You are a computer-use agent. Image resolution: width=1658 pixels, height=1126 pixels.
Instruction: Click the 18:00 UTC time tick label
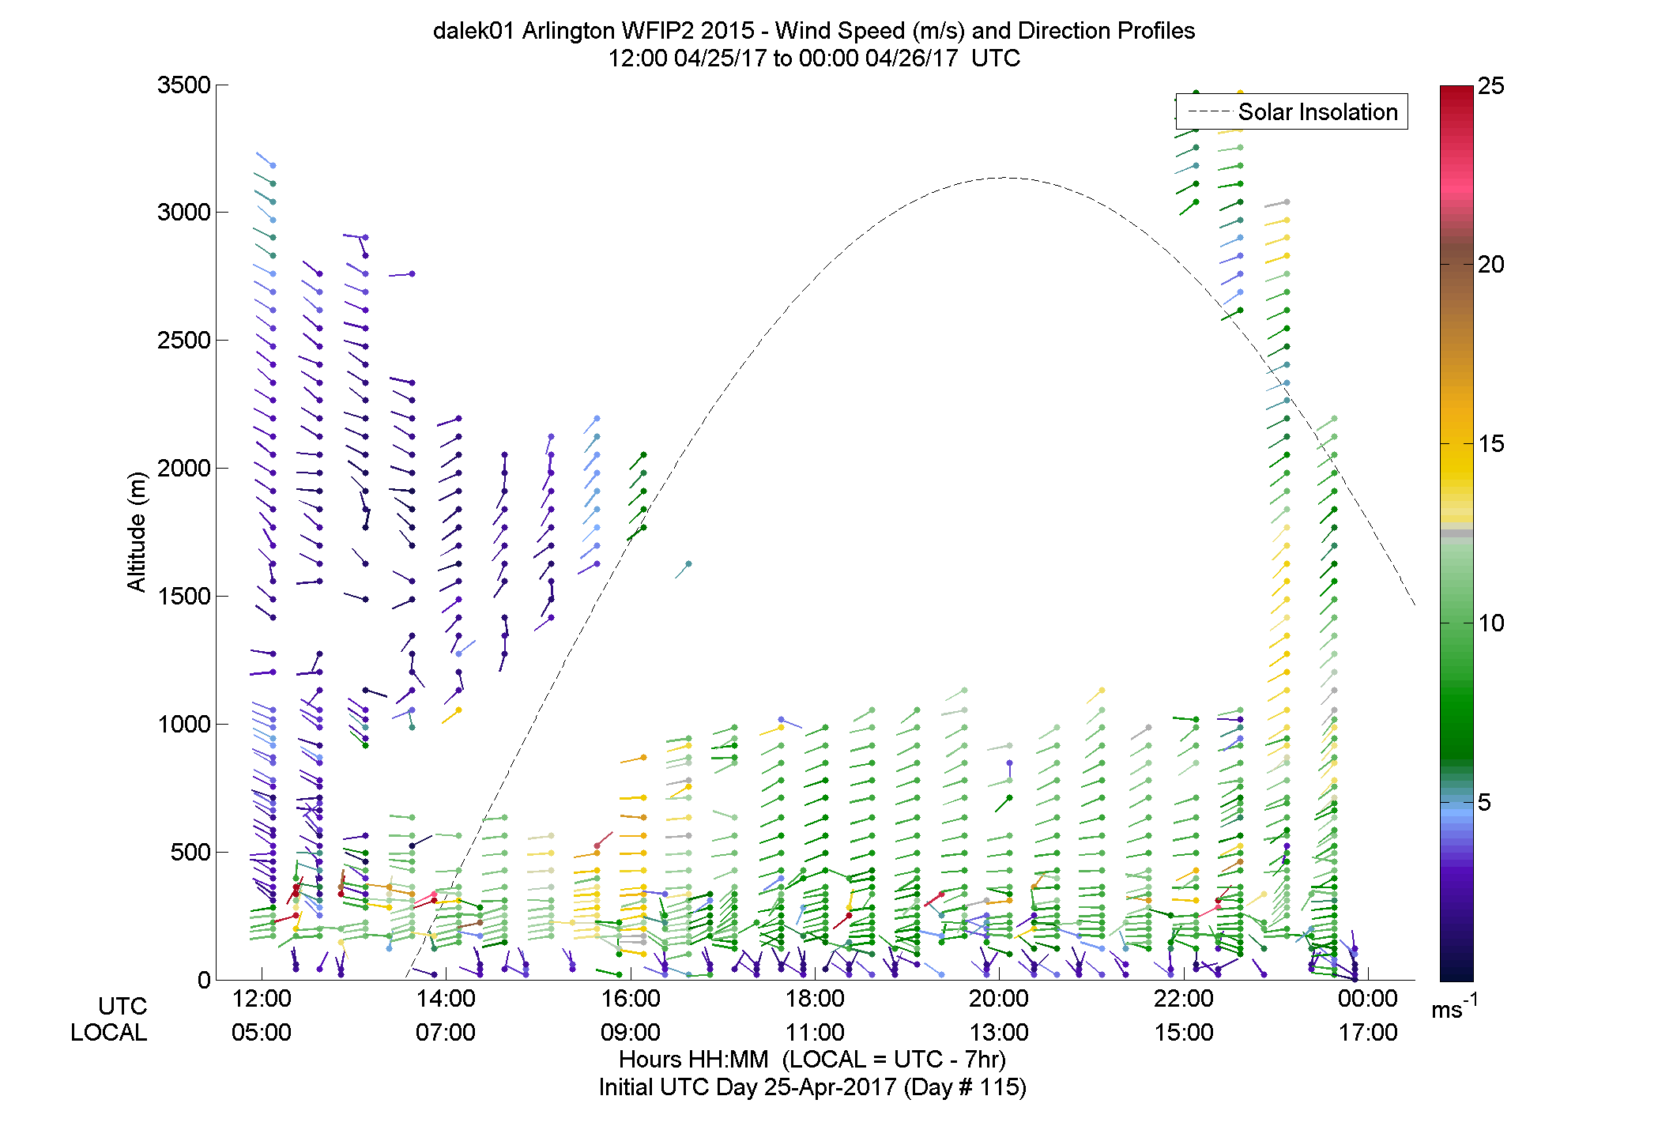[x=815, y=999]
